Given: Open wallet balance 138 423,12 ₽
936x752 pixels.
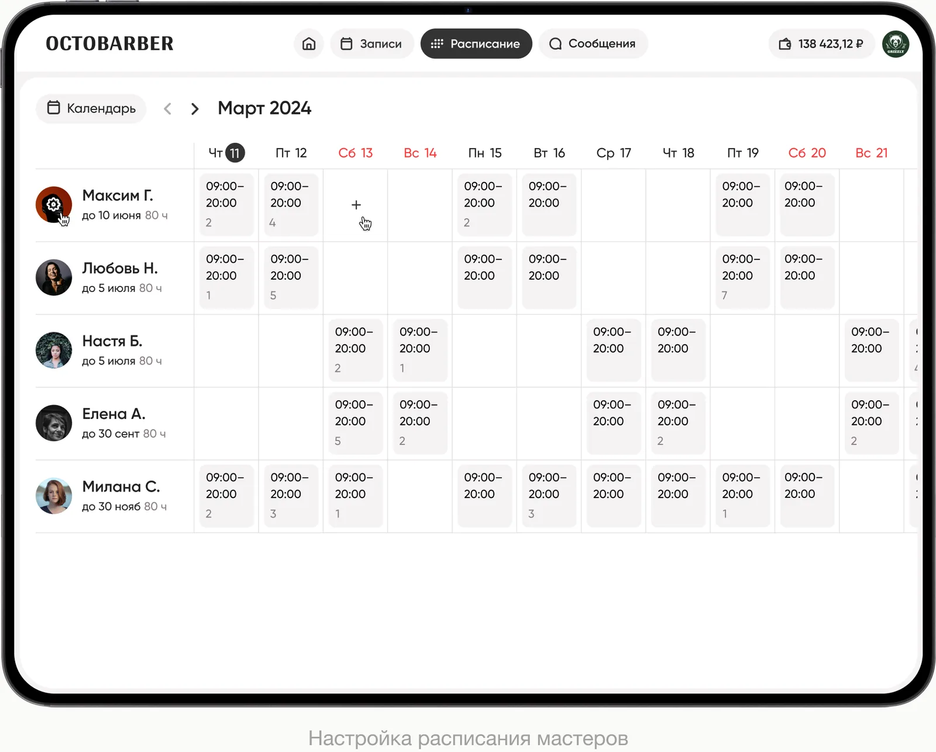Looking at the screenshot, I should (821, 44).
